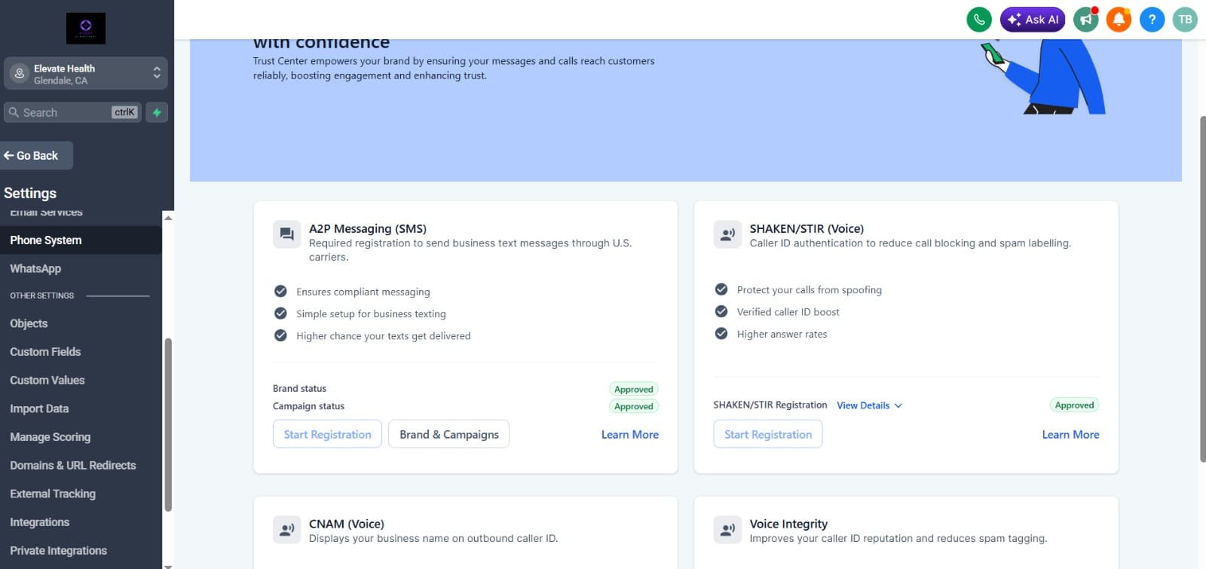Viewport: 1206px width, 569px height.
Task: Click the CNAM voice card icon
Action: pos(286,530)
